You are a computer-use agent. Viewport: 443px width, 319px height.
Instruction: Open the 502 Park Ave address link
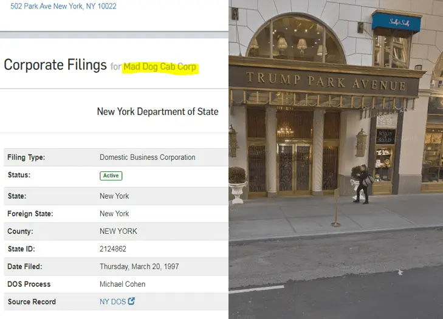[63, 6]
